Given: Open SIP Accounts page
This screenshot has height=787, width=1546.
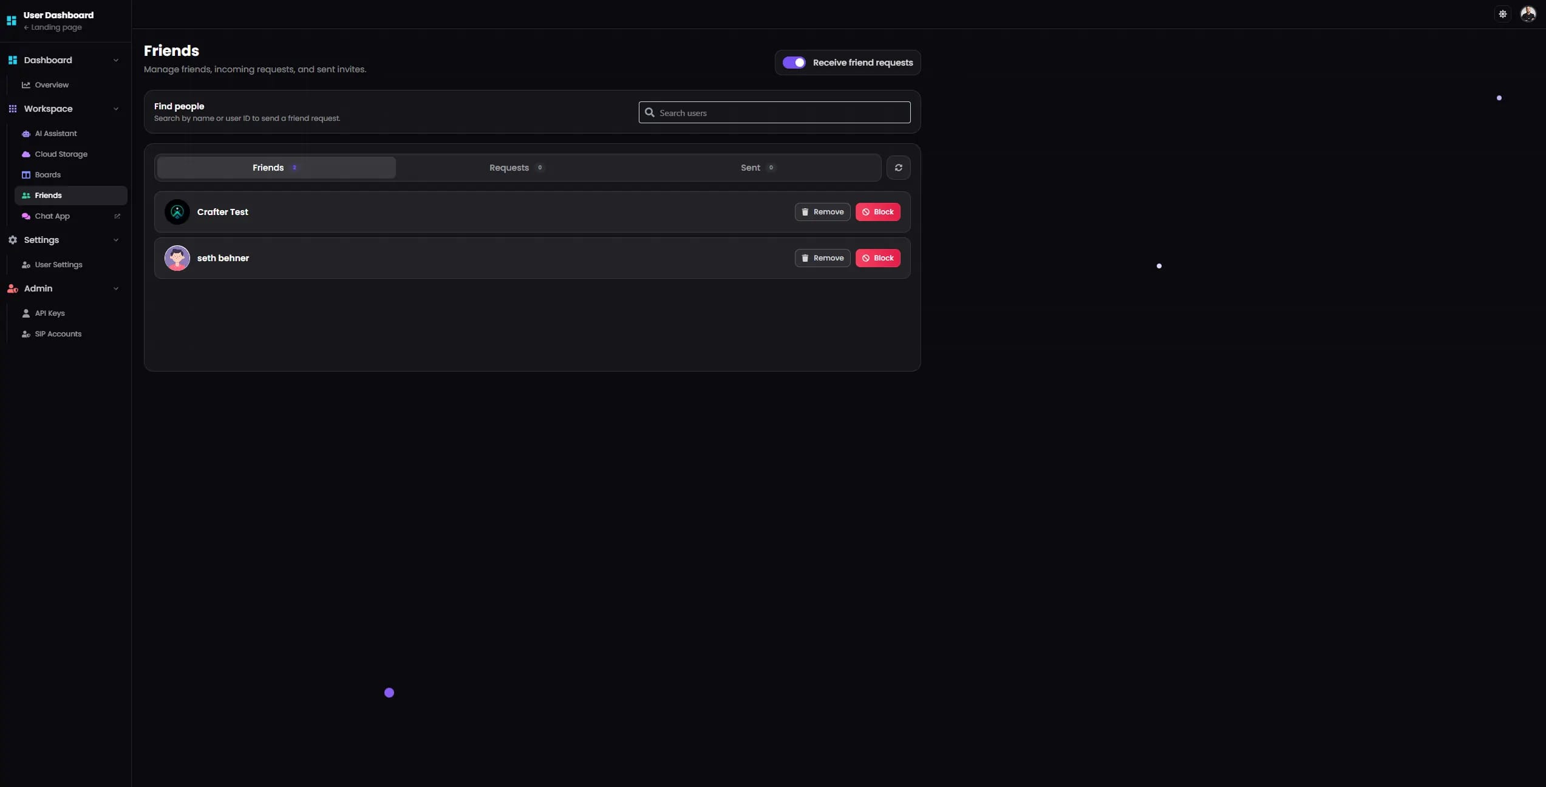Looking at the screenshot, I should coord(71,334).
